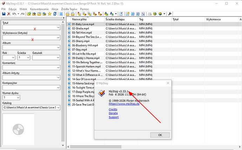The width and height of the screenshot is (242, 150).
Task: Open the Plik menu
Action: 4,9
